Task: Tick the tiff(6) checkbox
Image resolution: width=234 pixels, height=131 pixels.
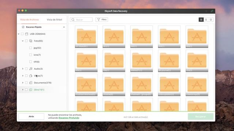Action: 30,61
